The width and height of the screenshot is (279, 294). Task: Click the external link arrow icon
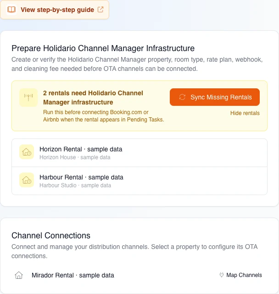coord(100,9)
